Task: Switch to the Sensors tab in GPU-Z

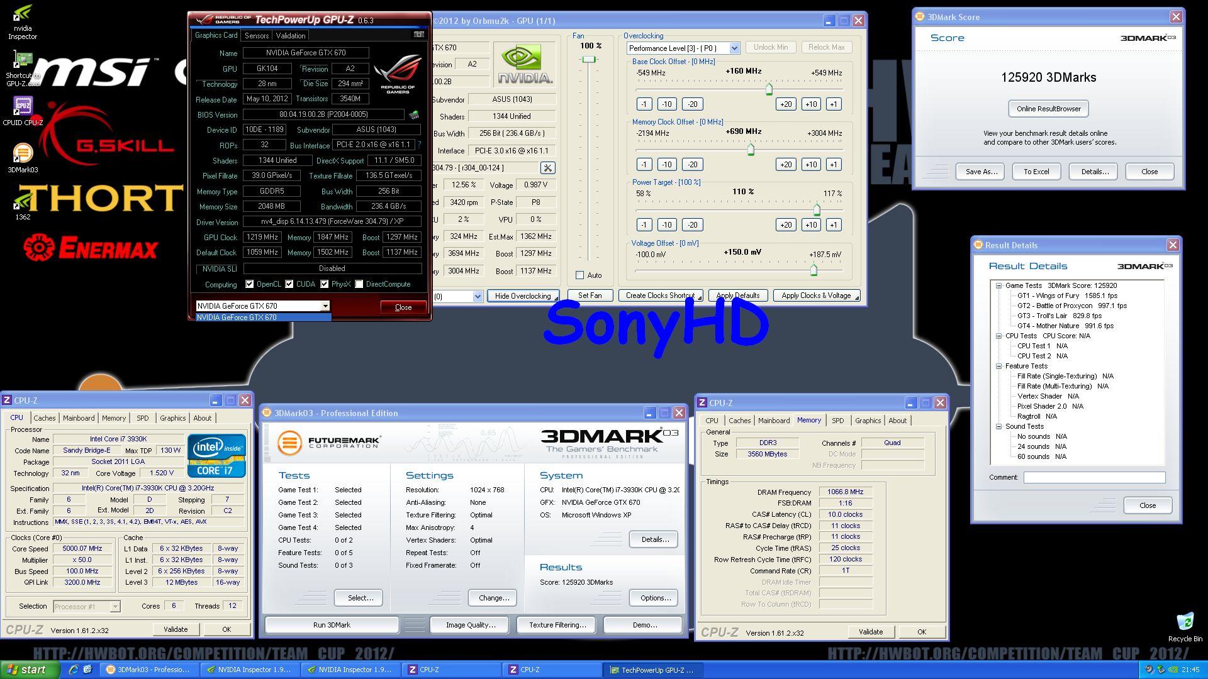Action: (257, 36)
